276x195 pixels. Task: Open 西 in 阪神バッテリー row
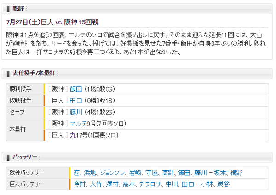pyautogui.click(x=76, y=172)
